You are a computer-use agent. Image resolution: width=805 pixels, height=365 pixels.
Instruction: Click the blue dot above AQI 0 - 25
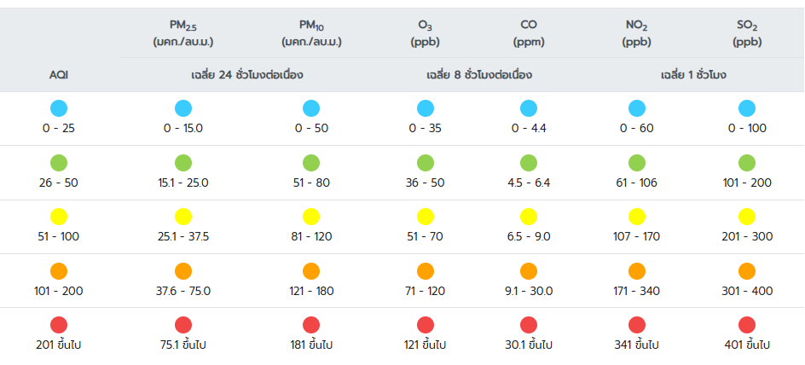(59, 108)
